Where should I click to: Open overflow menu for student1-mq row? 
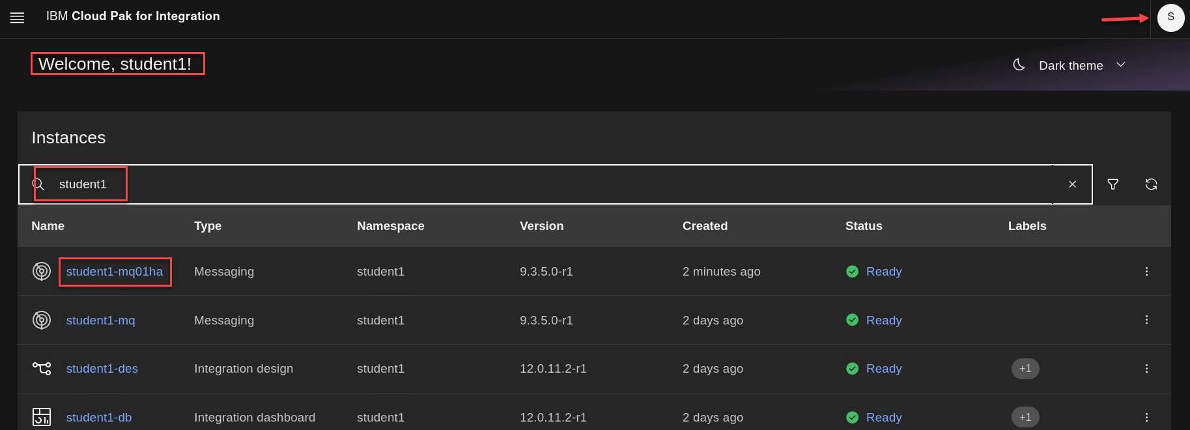pos(1146,320)
